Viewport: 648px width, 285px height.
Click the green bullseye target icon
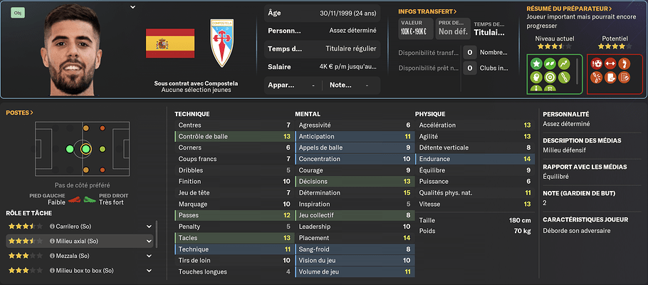[550, 77]
